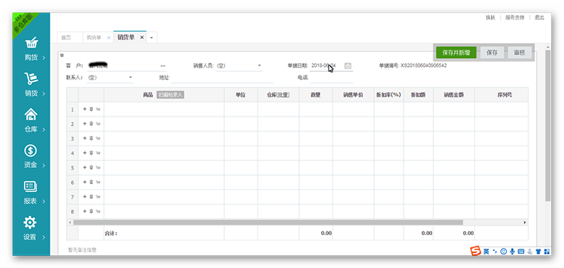Click the green 保存并新增 button
Image resolution: width=564 pixels, height=268 pixels.
(456, 53)
